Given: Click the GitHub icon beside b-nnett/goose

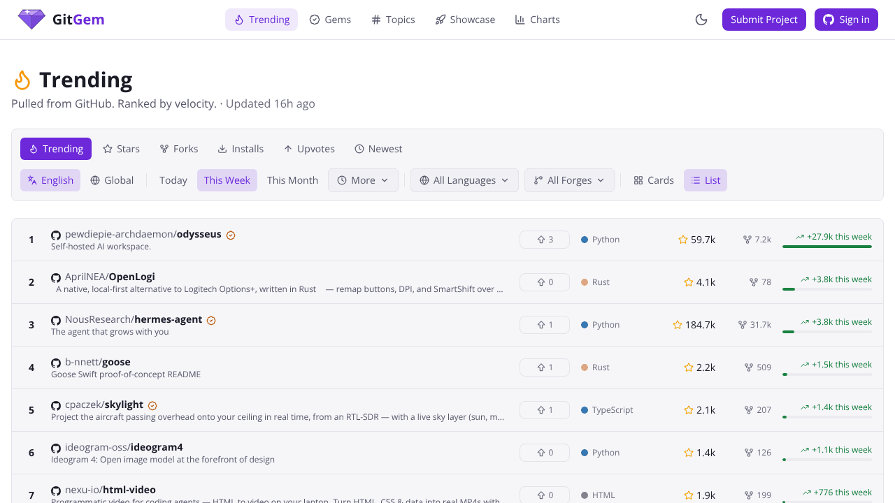Looking at the screenshot, I should [56, 363].
